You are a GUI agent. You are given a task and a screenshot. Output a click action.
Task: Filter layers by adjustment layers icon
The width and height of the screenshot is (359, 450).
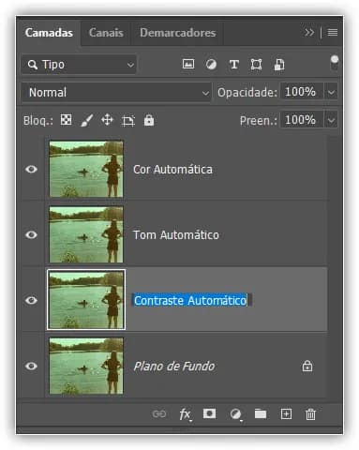click(x=211, y=65)
